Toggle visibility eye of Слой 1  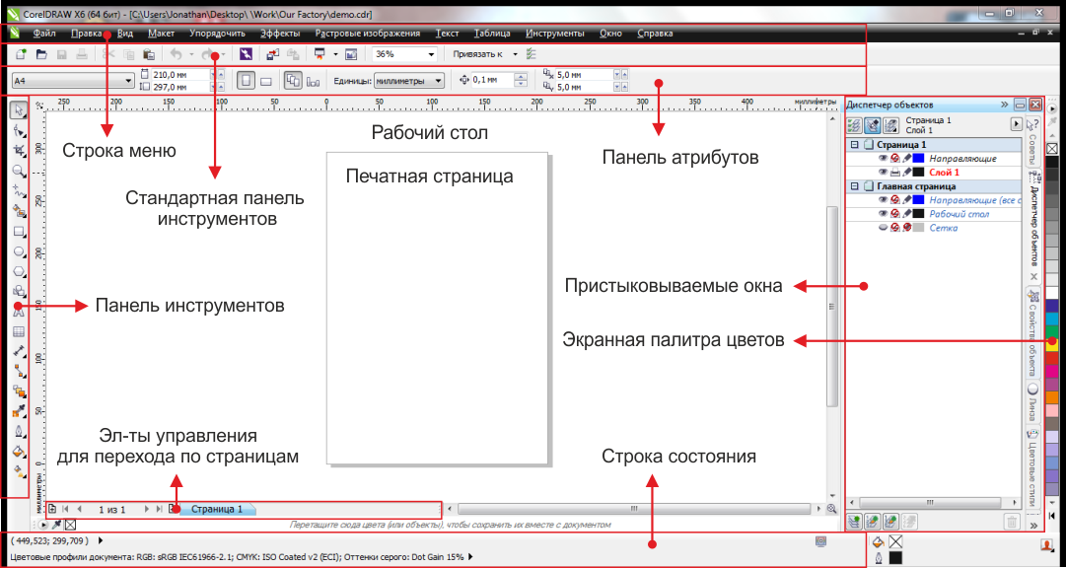883,173
